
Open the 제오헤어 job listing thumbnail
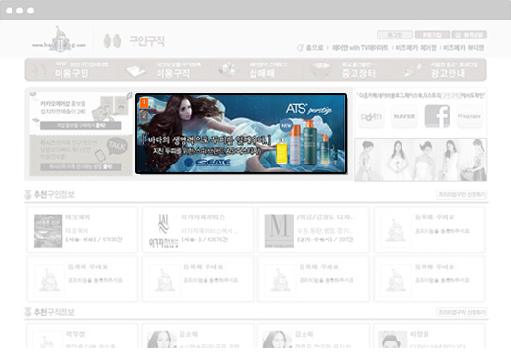(x=48, y=231)
